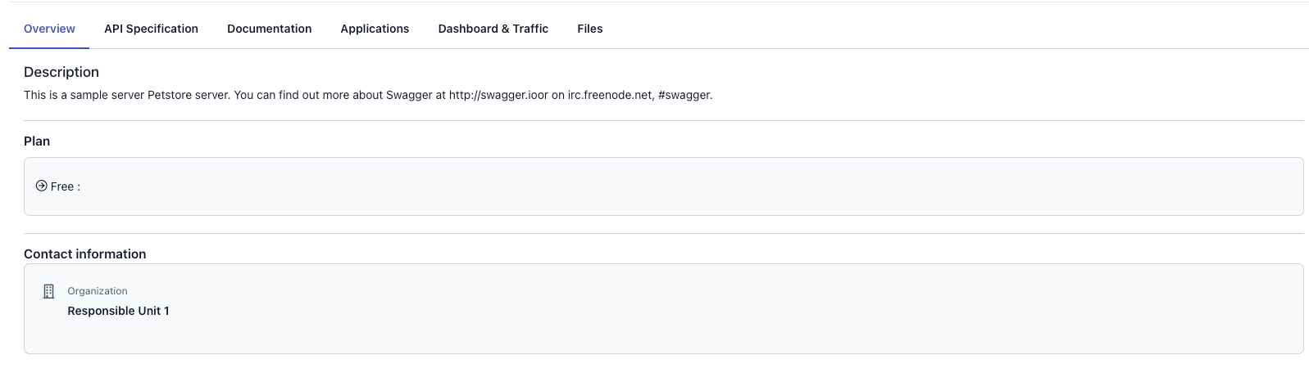Viewport: 1309px width, 377px height.
Task: Click the arrow circle icon beside Free
Action: tap(41, 186)
